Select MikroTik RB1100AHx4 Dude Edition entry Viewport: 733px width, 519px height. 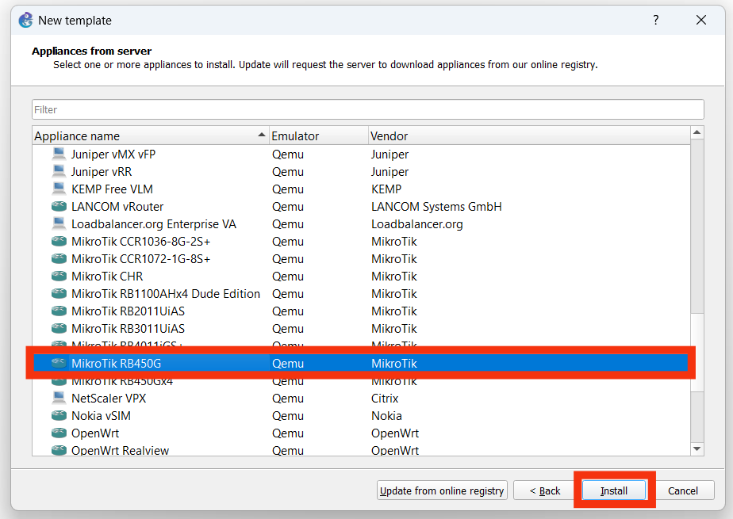pos(165,294)
